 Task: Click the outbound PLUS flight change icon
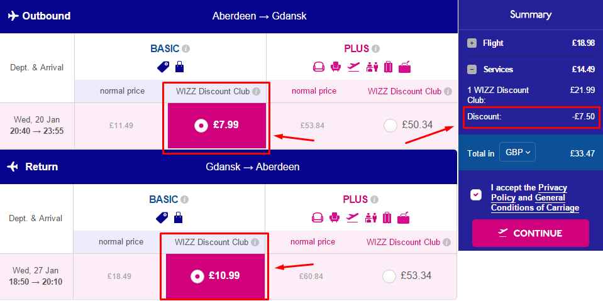(353, 67)
